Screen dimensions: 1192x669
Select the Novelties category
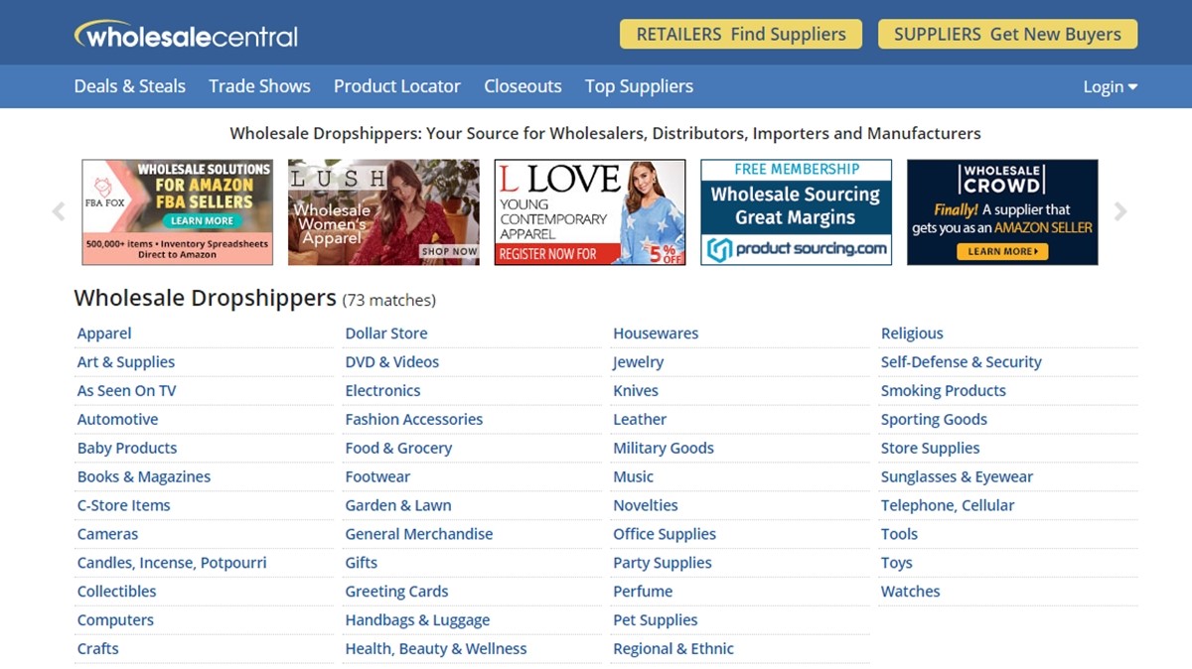(646, 506)
